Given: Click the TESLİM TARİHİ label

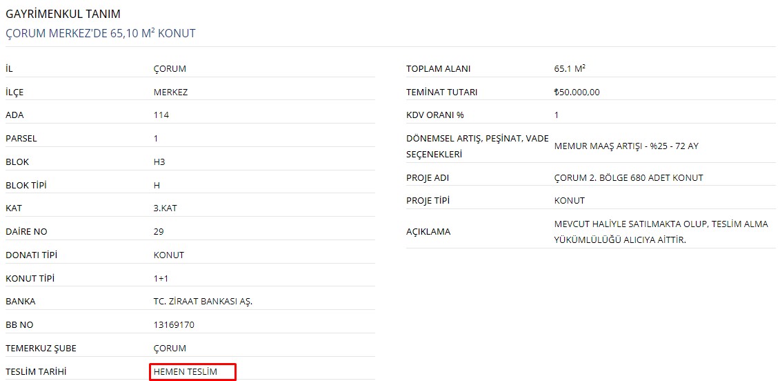Looking at the screenshot, I should (x=36, y=371).
